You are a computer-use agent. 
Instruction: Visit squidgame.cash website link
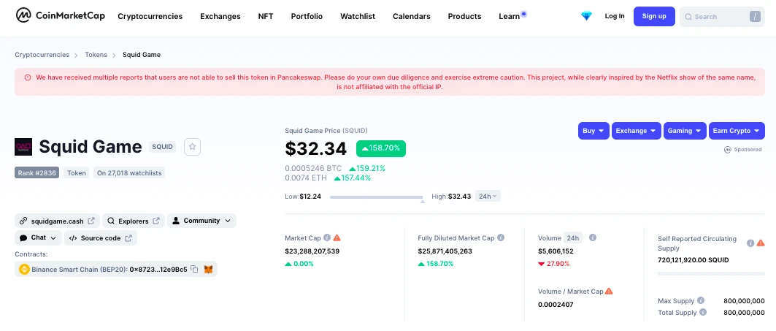(58, 221)
